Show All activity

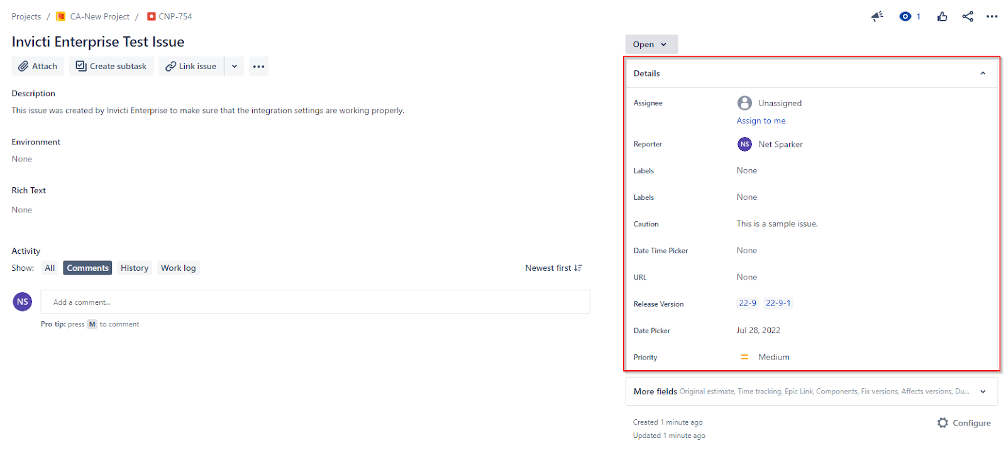coord(50,268)
